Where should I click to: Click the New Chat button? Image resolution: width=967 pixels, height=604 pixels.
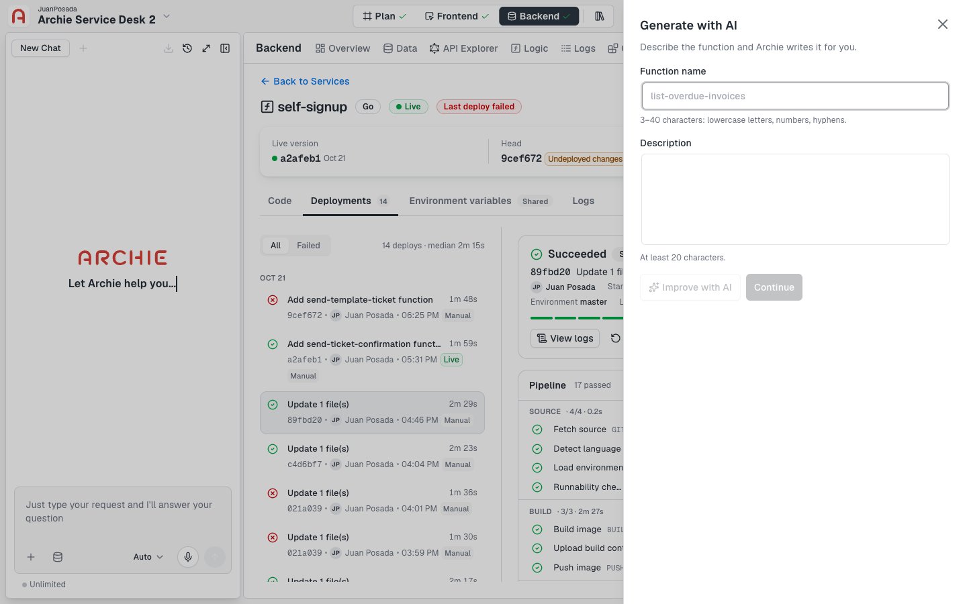coord(40,48)
